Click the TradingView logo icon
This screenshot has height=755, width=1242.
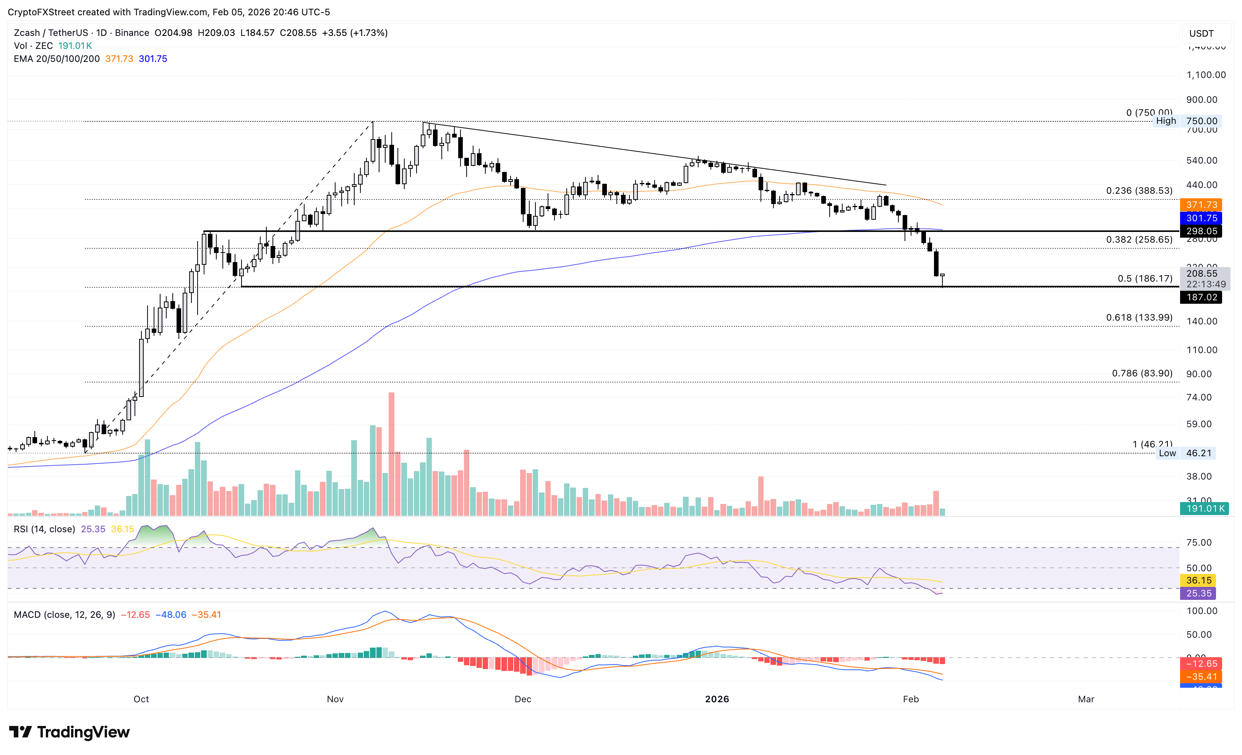[x=20, y=731]
